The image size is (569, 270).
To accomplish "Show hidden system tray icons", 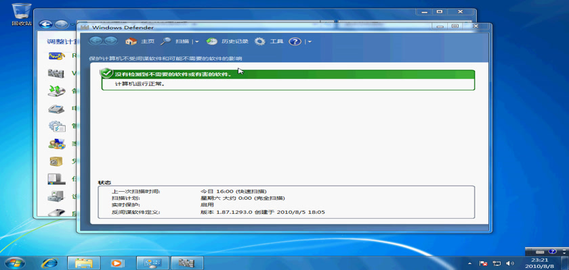I will [469, 263].
